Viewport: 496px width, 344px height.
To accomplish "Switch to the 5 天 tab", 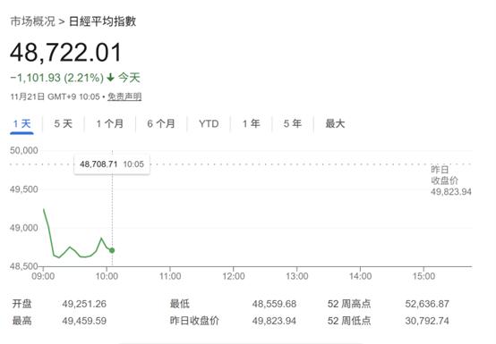I will [64, 123].
